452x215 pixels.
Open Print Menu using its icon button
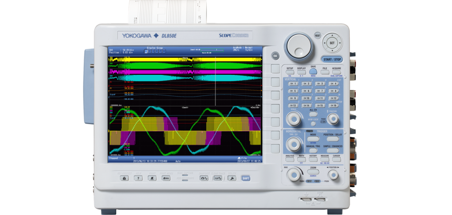[166, 178]
